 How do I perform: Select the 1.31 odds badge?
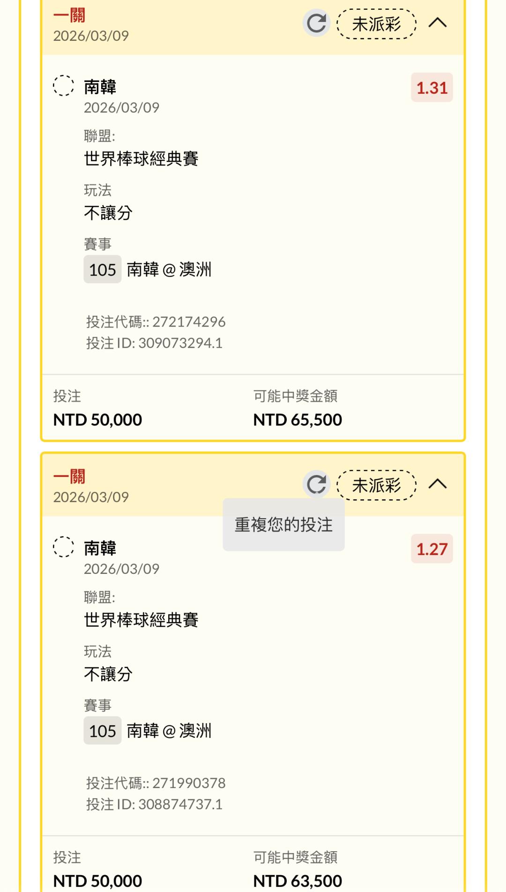[x=432, y=88]
